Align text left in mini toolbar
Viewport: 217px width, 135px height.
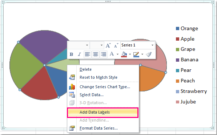tap(88, 54)
